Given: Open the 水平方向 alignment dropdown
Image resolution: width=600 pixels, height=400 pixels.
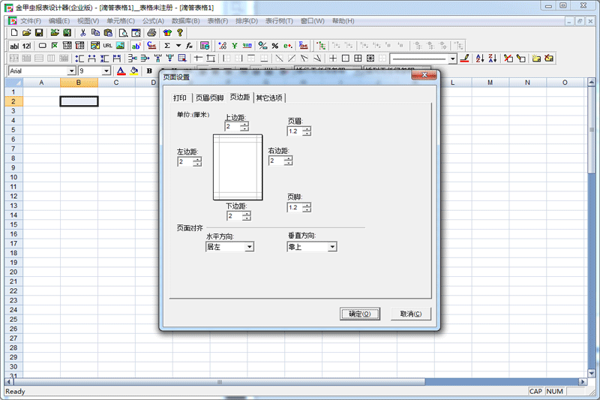Looking at the screenshot, I should pyautogui.click(x=249, y=247).
